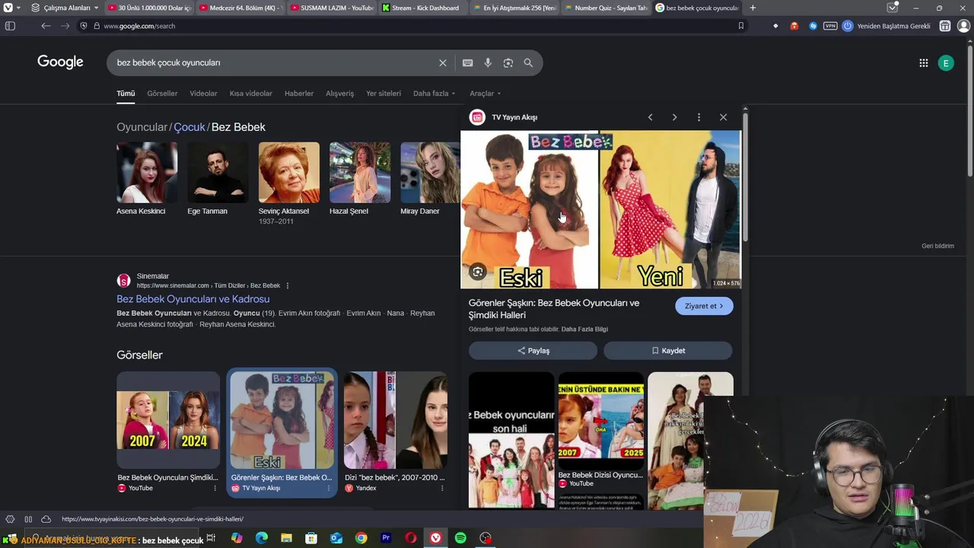Switch to Stream - Kick Dashboard tab
This screenshot has width=974, height=548.
click(x=423, y=8)
